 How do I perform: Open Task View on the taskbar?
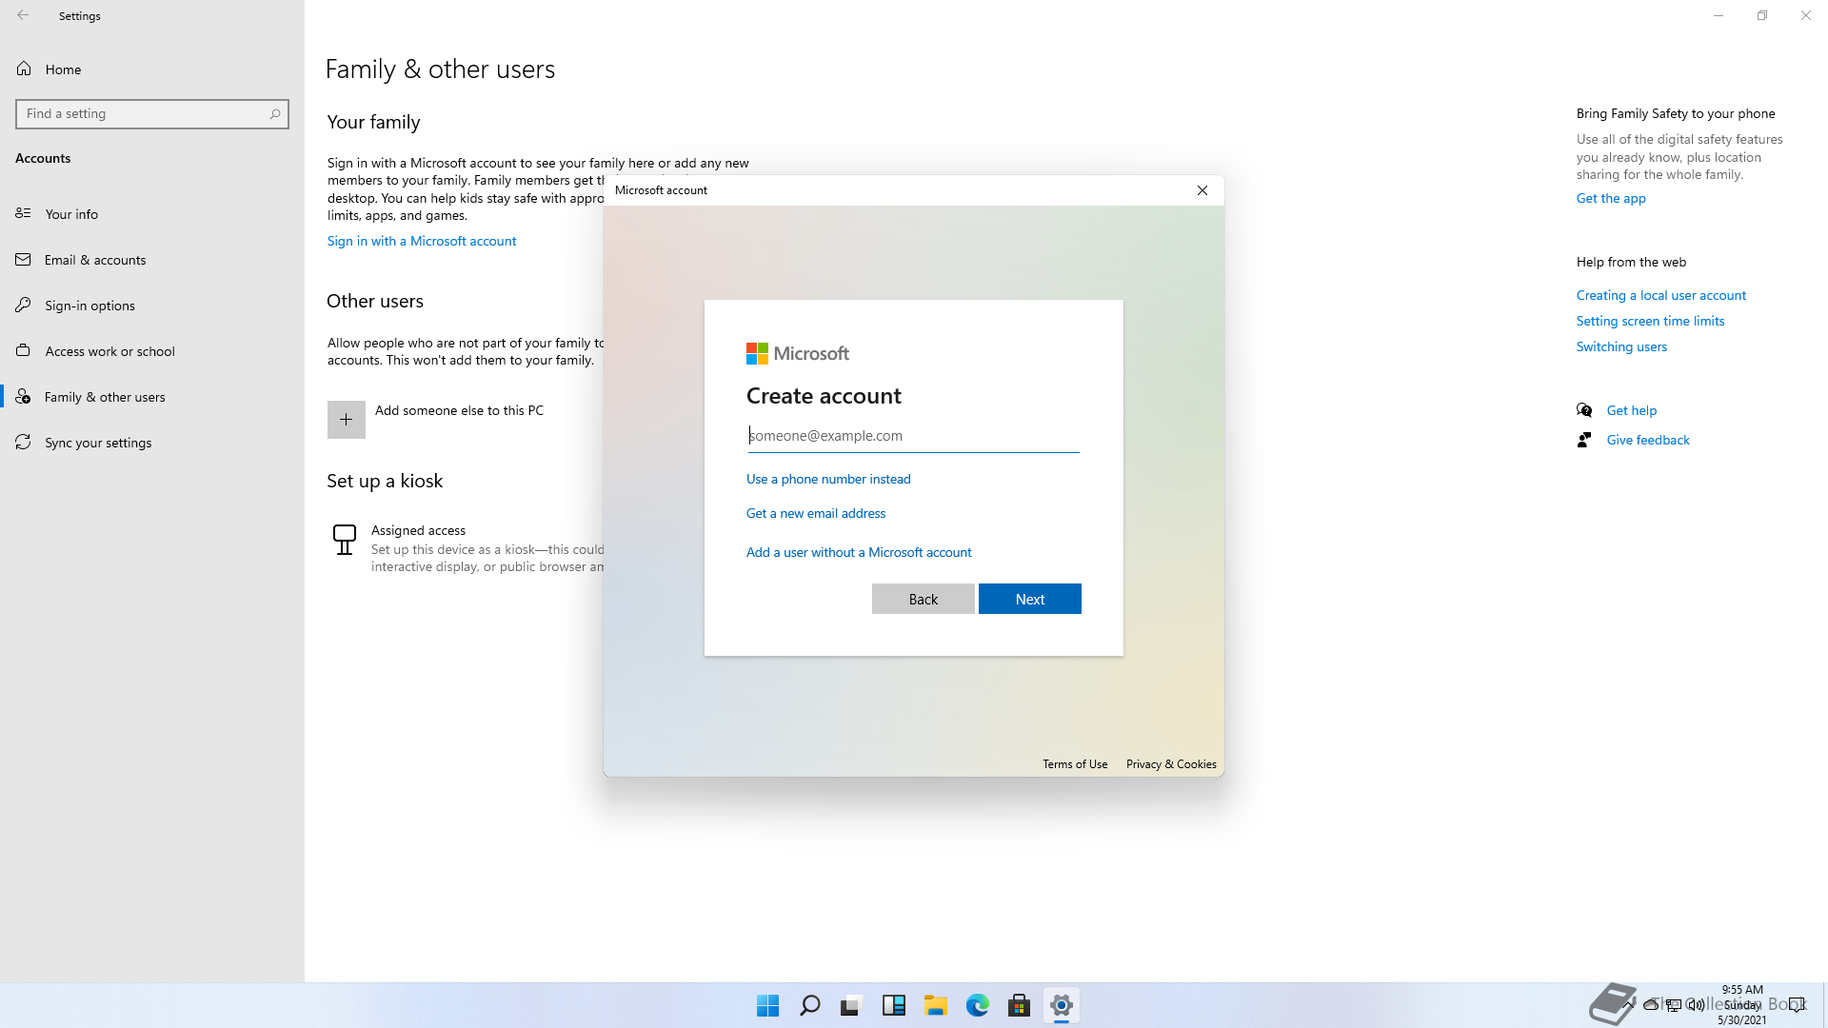(851, 1005)
